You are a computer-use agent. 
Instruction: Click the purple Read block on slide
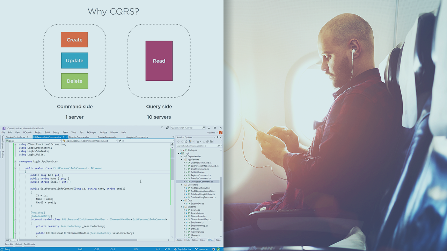click(x=159, y=61)
